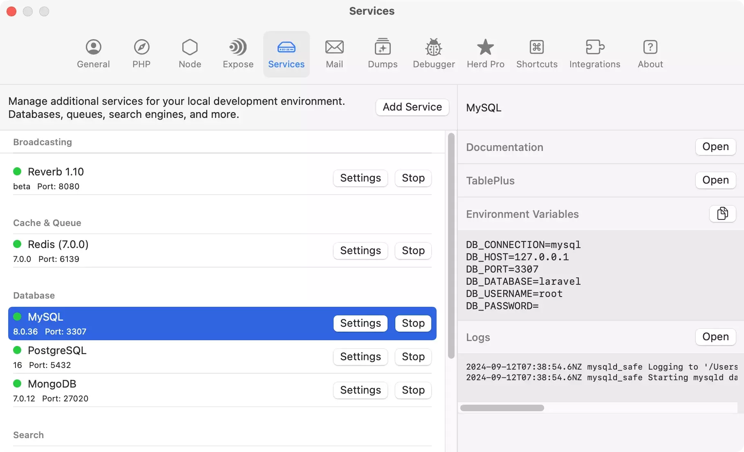Select the Debugger bug icon
Viewport: 744px width, 452px height.
[433, 47]
